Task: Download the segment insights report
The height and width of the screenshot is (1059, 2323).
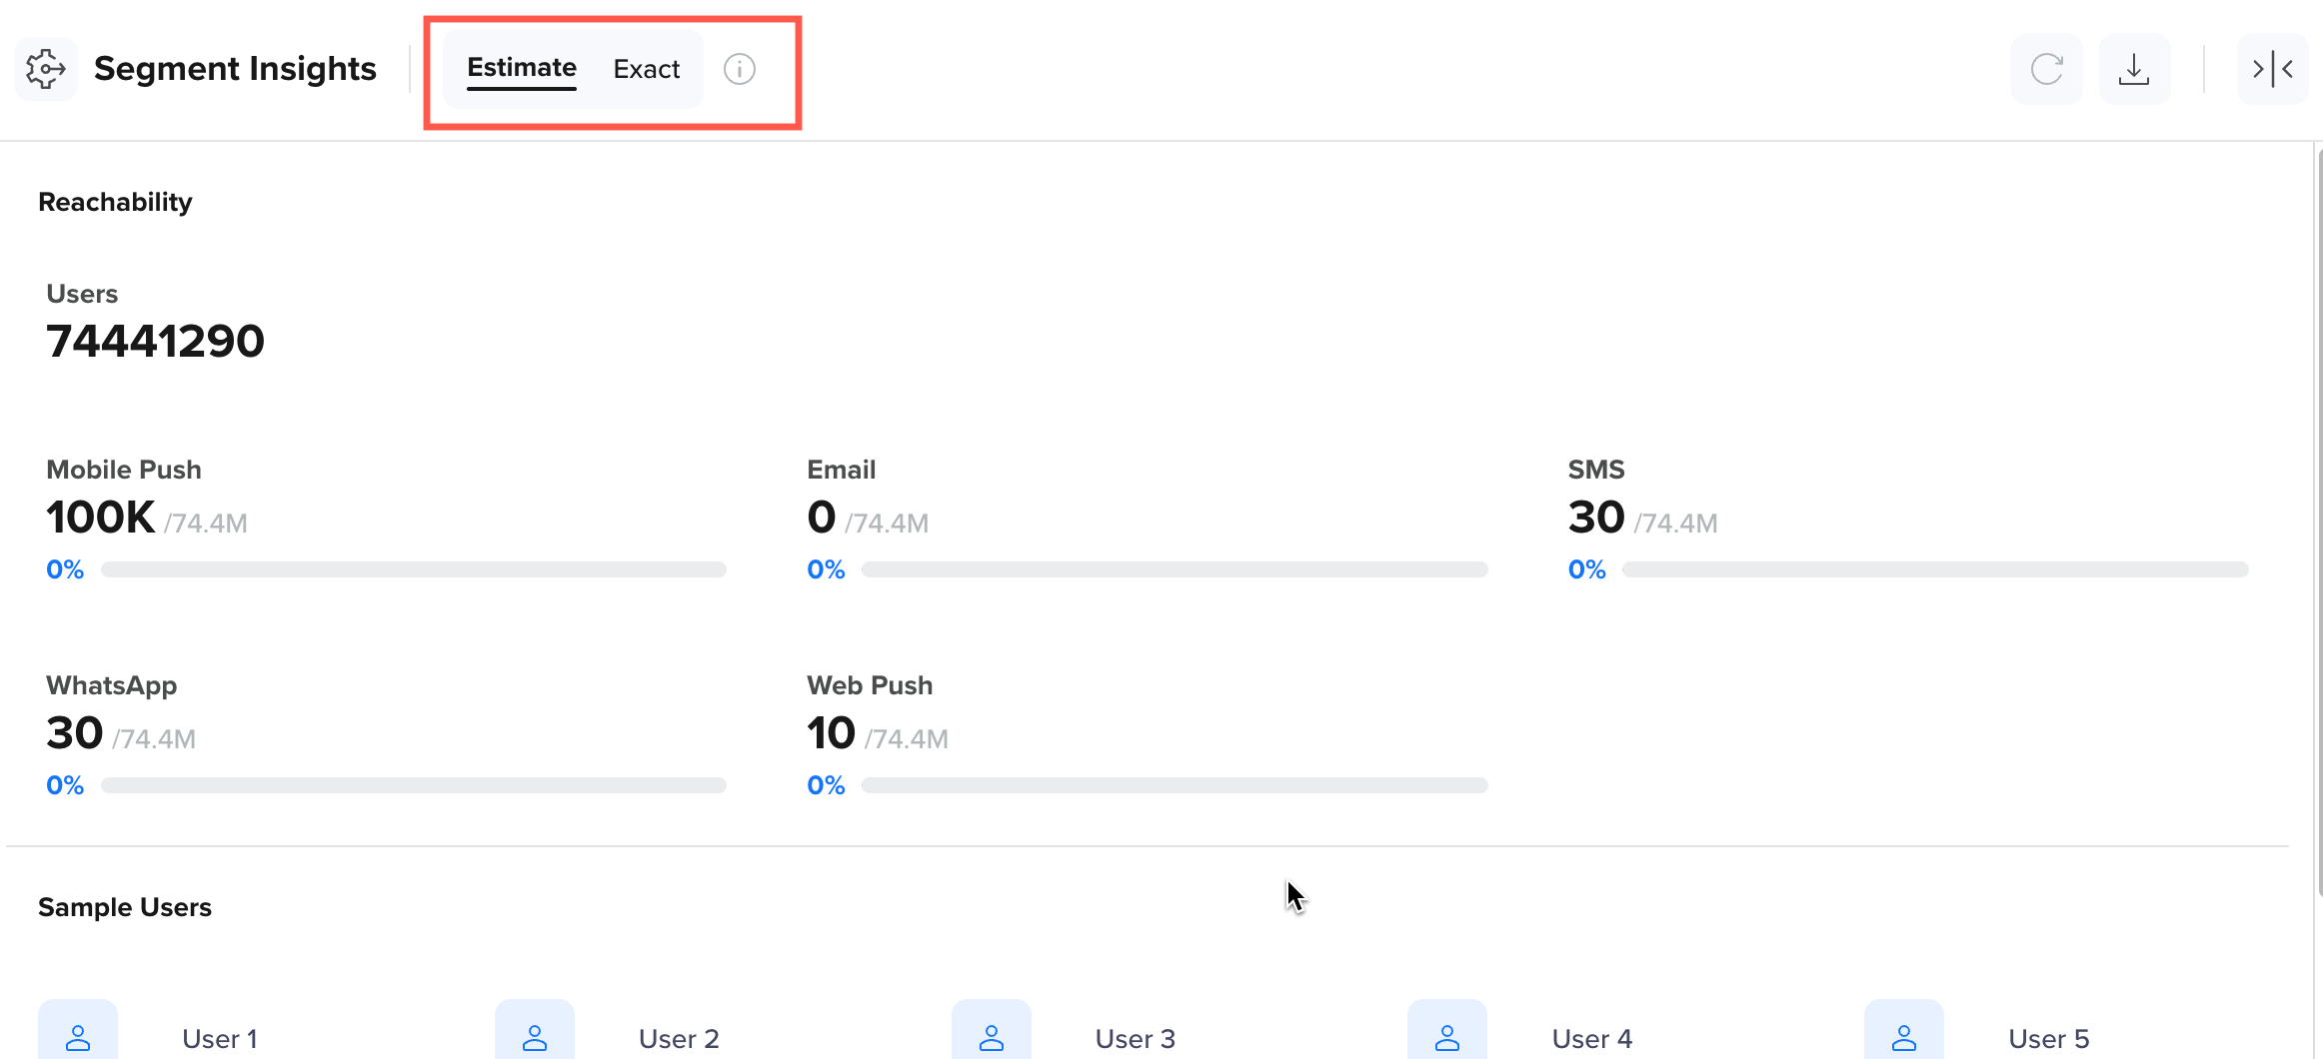Action: [2134, 68]
